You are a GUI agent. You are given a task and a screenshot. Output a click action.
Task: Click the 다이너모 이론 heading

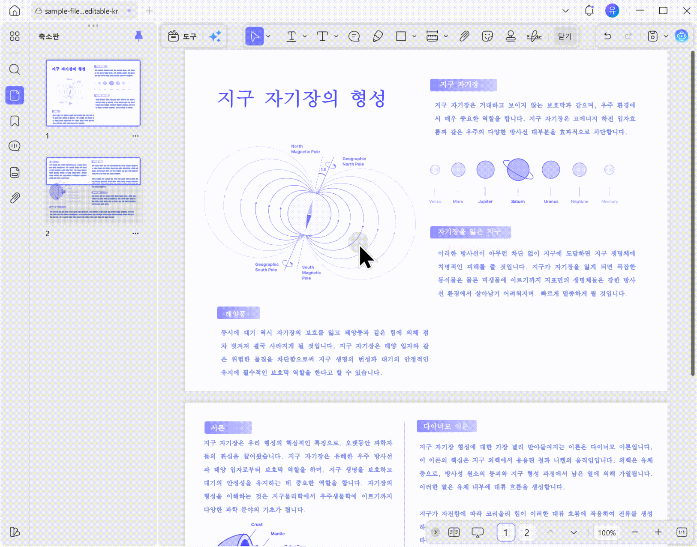[x=447, y=426]
